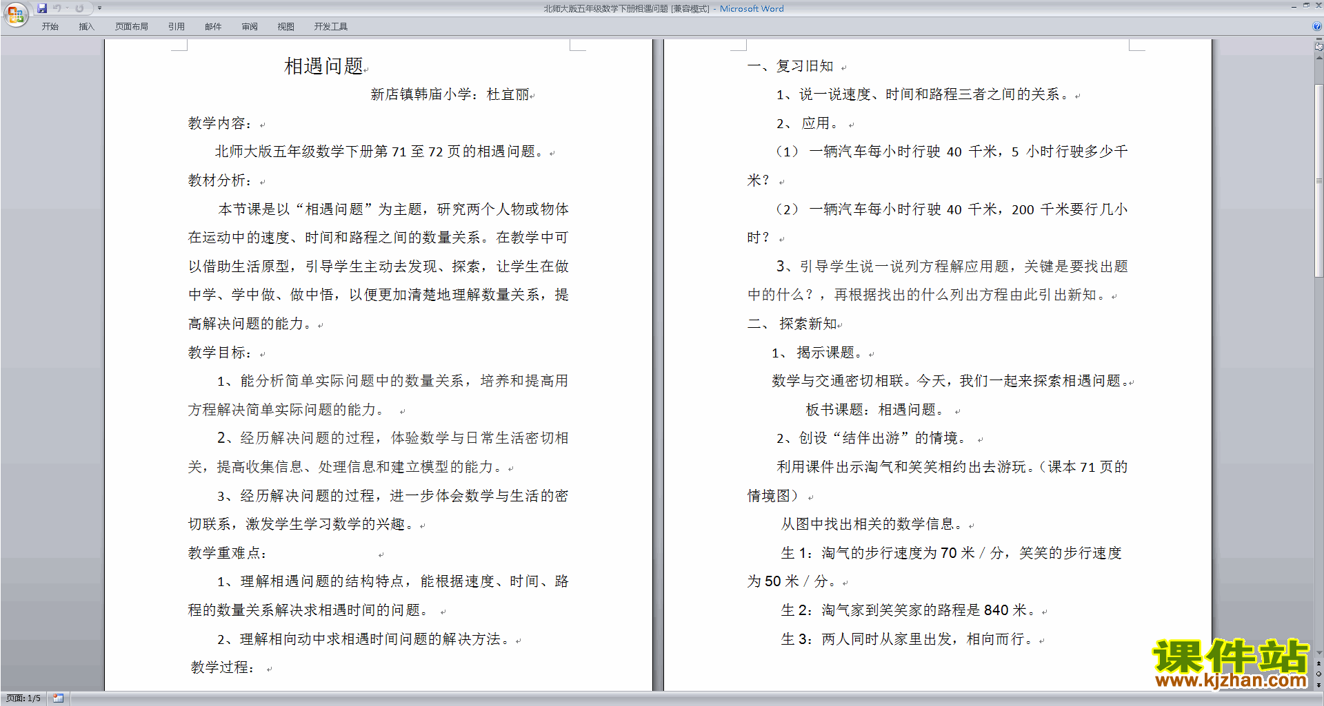The width and height of the screenshot is (1324, 706).
Task: Click the heading 一、复习旧知
Action: [790, 66]
